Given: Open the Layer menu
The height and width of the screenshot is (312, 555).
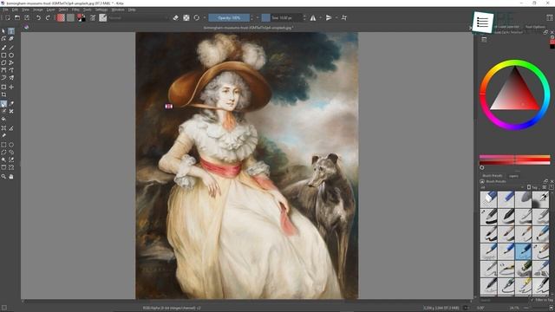Looking at the screenshot, I should pyautogui.click(x=50, y=10).
